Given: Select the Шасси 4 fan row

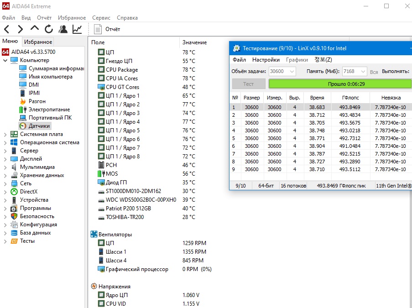Looking at the screenshot, I should tap(151, 261).
